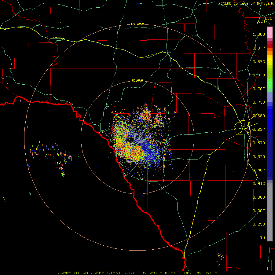Pick the gray segment of the color bar
Viewport: 275px width, 275px height.
270,212
